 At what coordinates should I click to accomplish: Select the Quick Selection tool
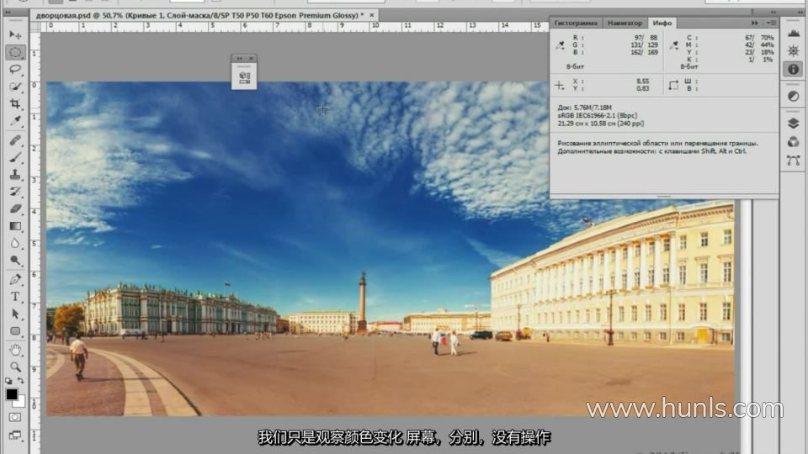15,87
